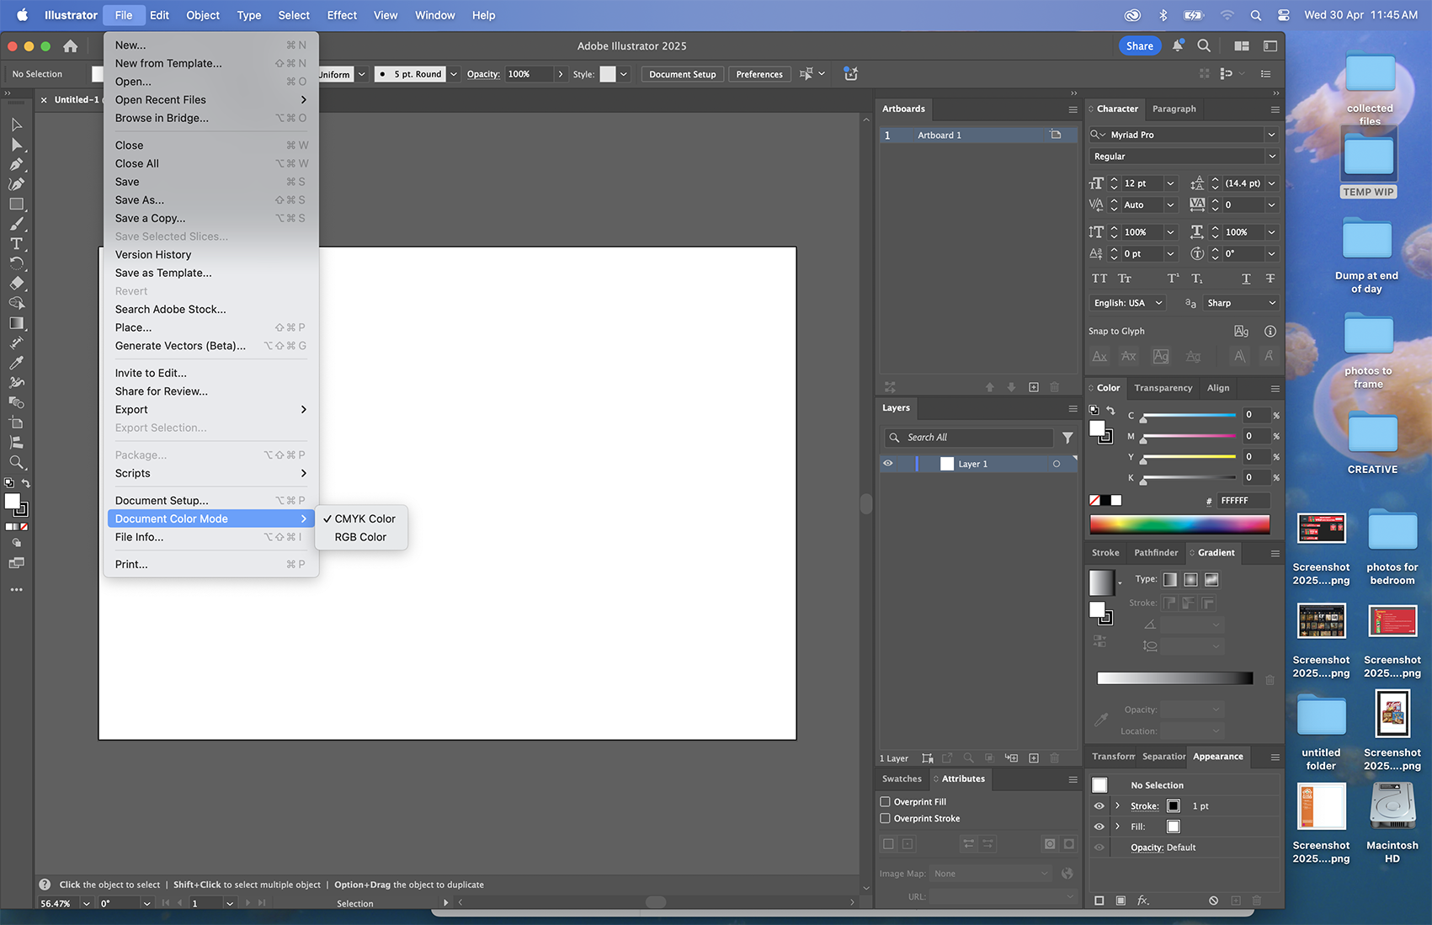Pick a color from the rainbow spectrum bar
Viewport: 1432px width, 925px height.
click(1179, 524)
